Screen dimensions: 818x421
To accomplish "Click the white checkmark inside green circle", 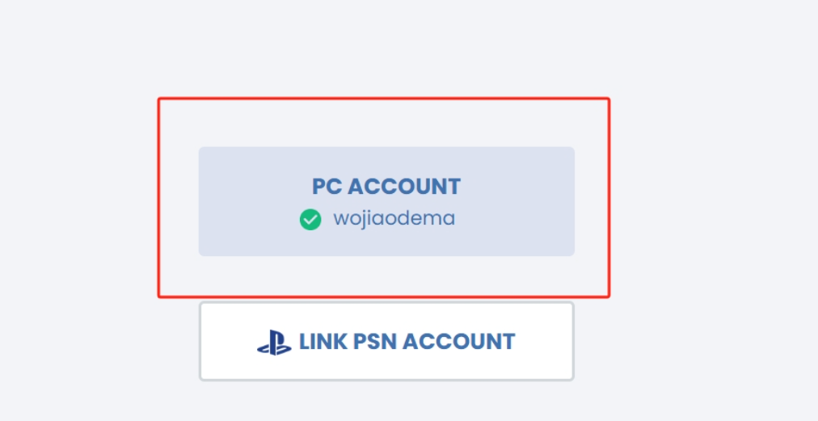I will pos(310,220).
